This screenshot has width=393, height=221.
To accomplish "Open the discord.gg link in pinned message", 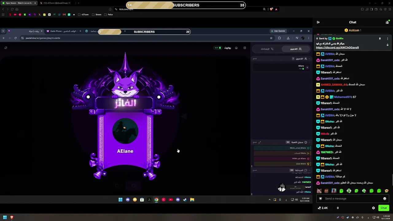I will click(337, 48).
